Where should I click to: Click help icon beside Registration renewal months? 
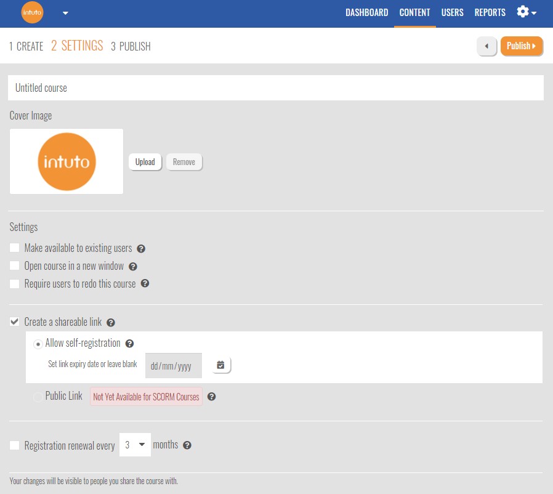click(187, 445)
